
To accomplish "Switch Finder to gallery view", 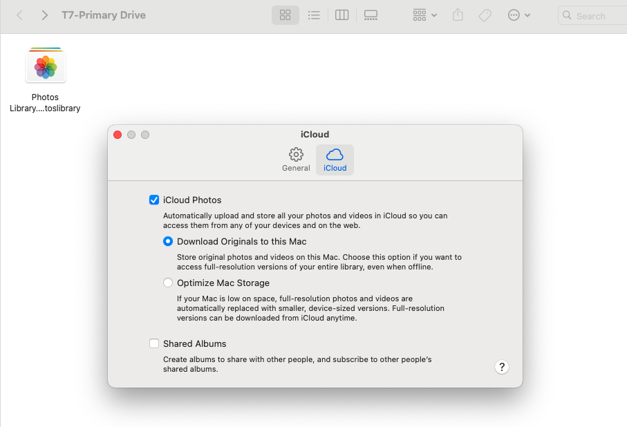I will tap(371, 15).
